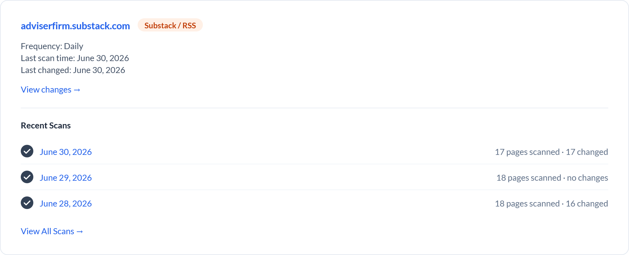Open the June 28, 2026 scan
The image size is (629, 255).
pos(66,204)
